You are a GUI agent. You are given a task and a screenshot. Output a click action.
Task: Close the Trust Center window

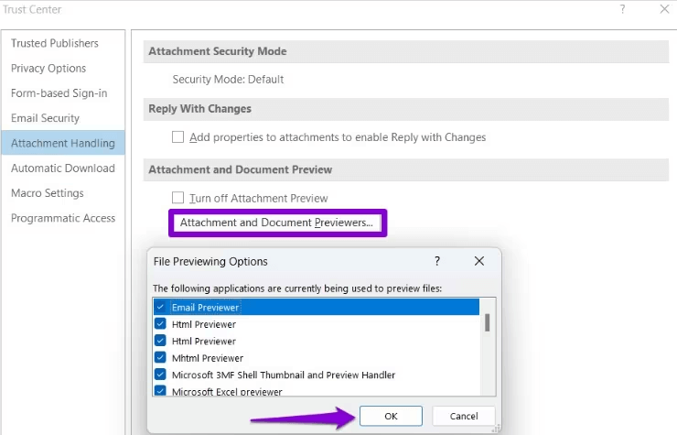pyautogui.click(x=664, y=9)
